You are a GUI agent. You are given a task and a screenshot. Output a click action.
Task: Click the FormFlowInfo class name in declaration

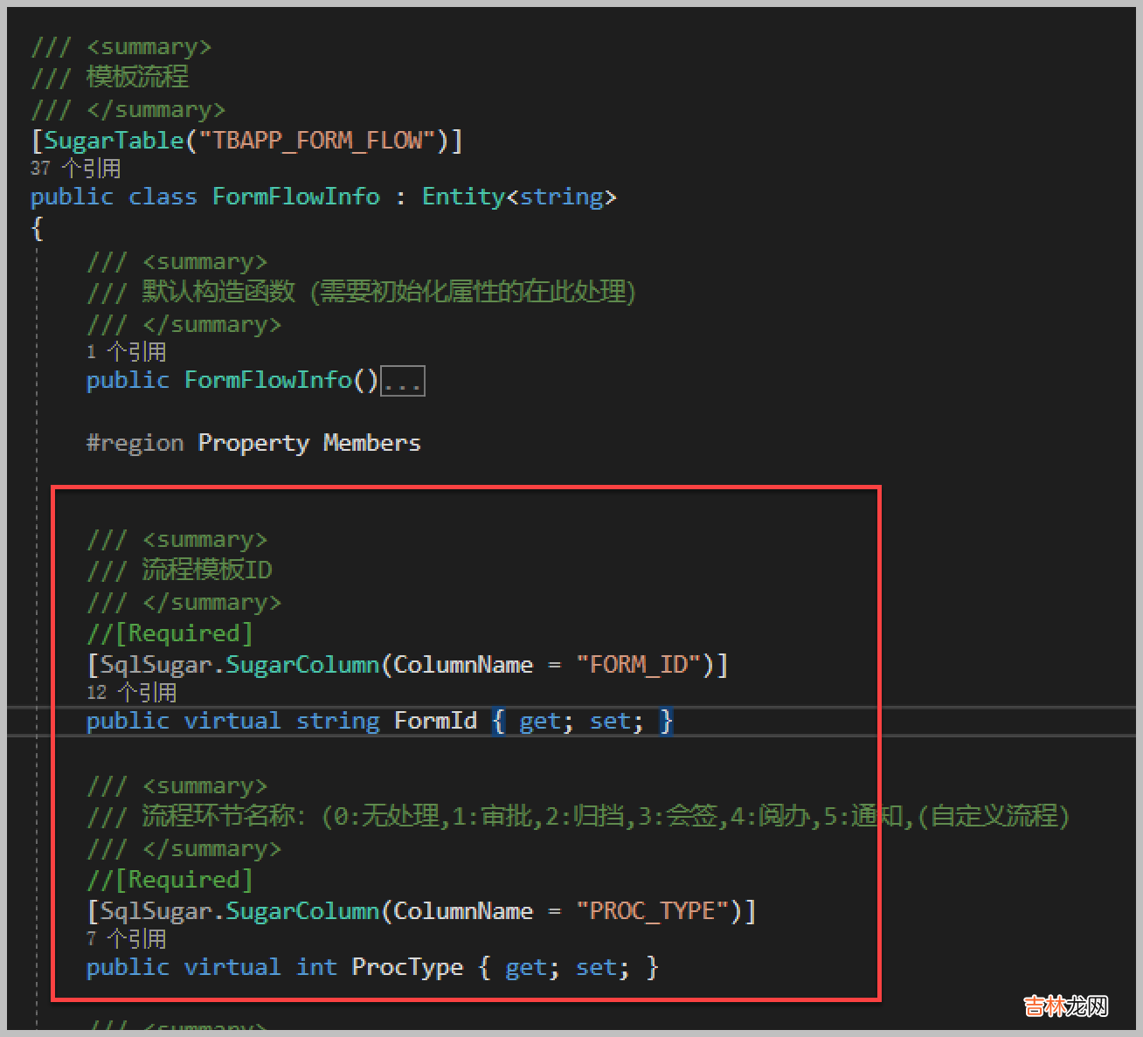[x=296, y=197]
